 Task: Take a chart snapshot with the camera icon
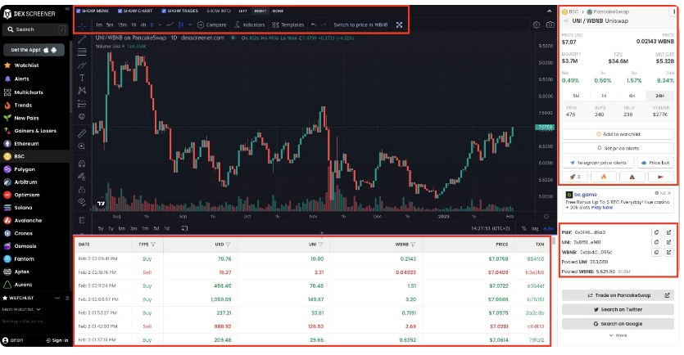coord(550,25)
